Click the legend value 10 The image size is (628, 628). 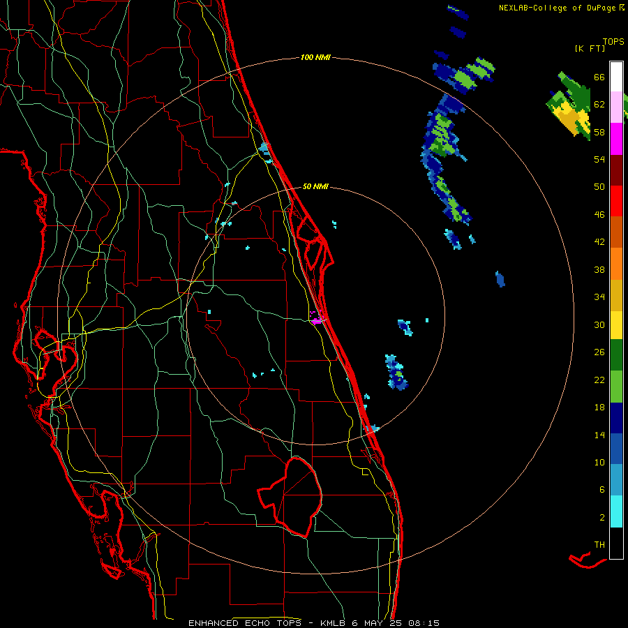[599, 462]
